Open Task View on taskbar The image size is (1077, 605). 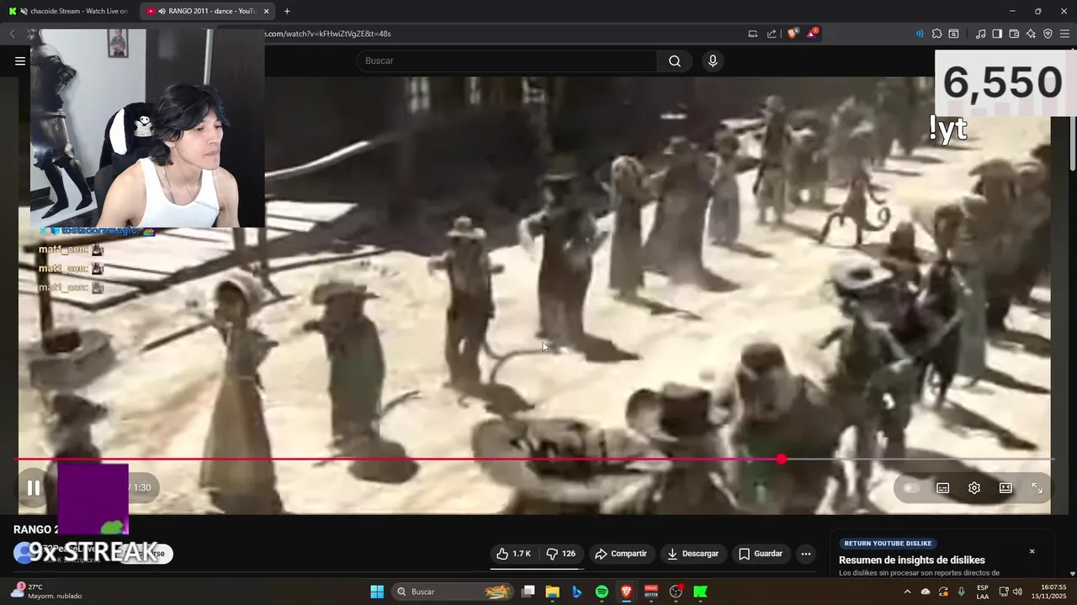528,592
